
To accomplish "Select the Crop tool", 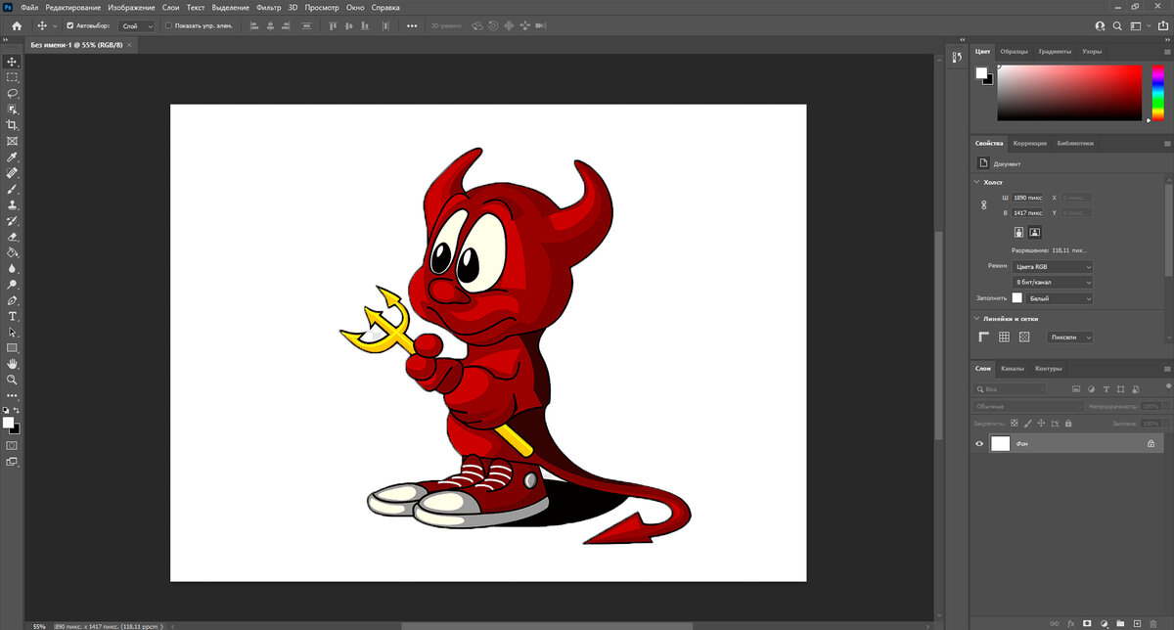I will 12,125.
